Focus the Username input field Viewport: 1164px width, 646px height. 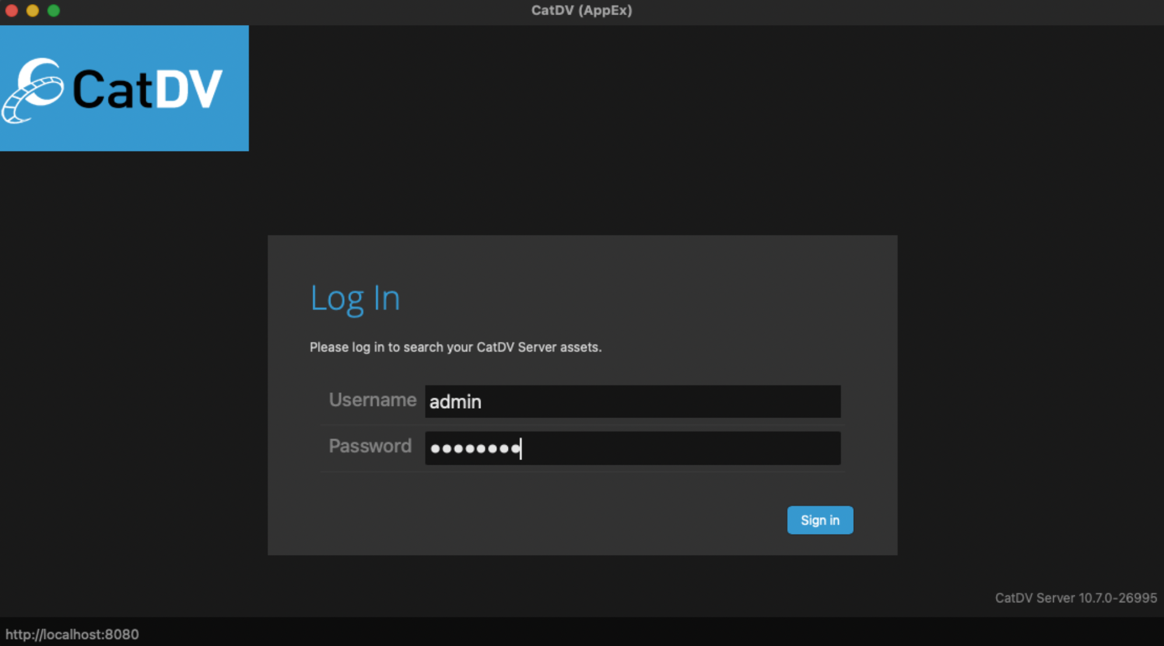click(633, 401)
